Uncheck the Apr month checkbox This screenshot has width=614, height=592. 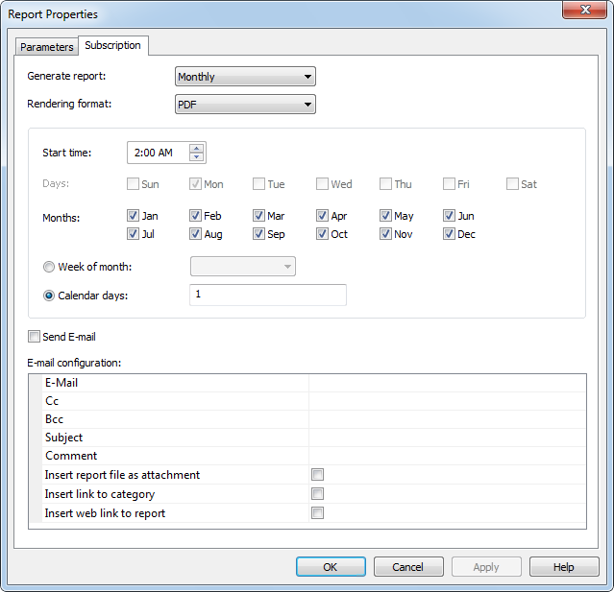322,216
